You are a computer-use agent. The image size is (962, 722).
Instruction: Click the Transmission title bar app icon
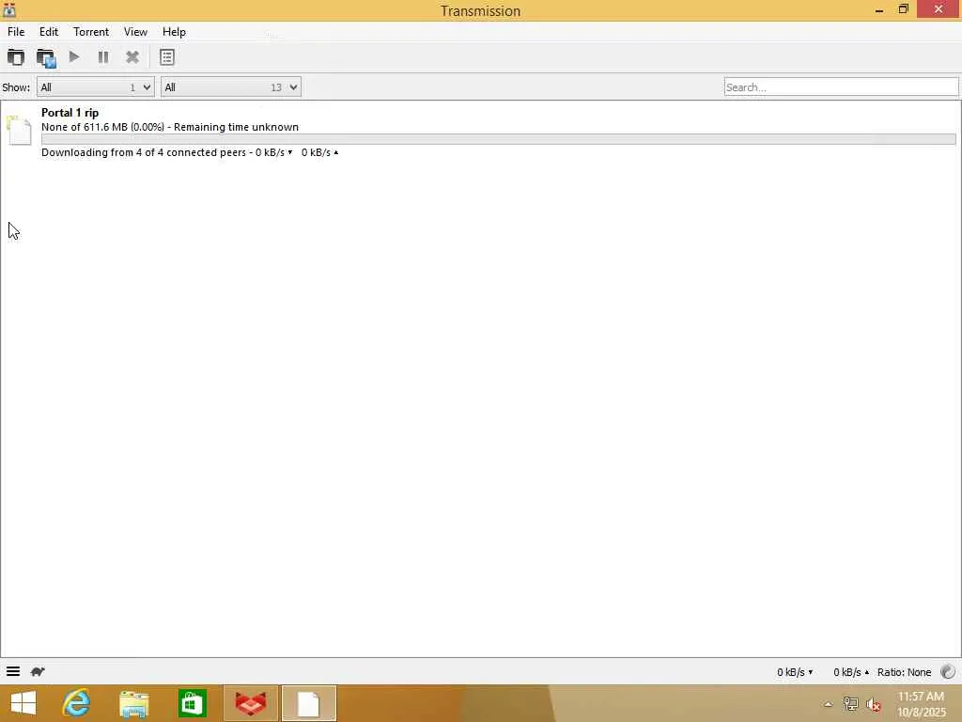9,9
